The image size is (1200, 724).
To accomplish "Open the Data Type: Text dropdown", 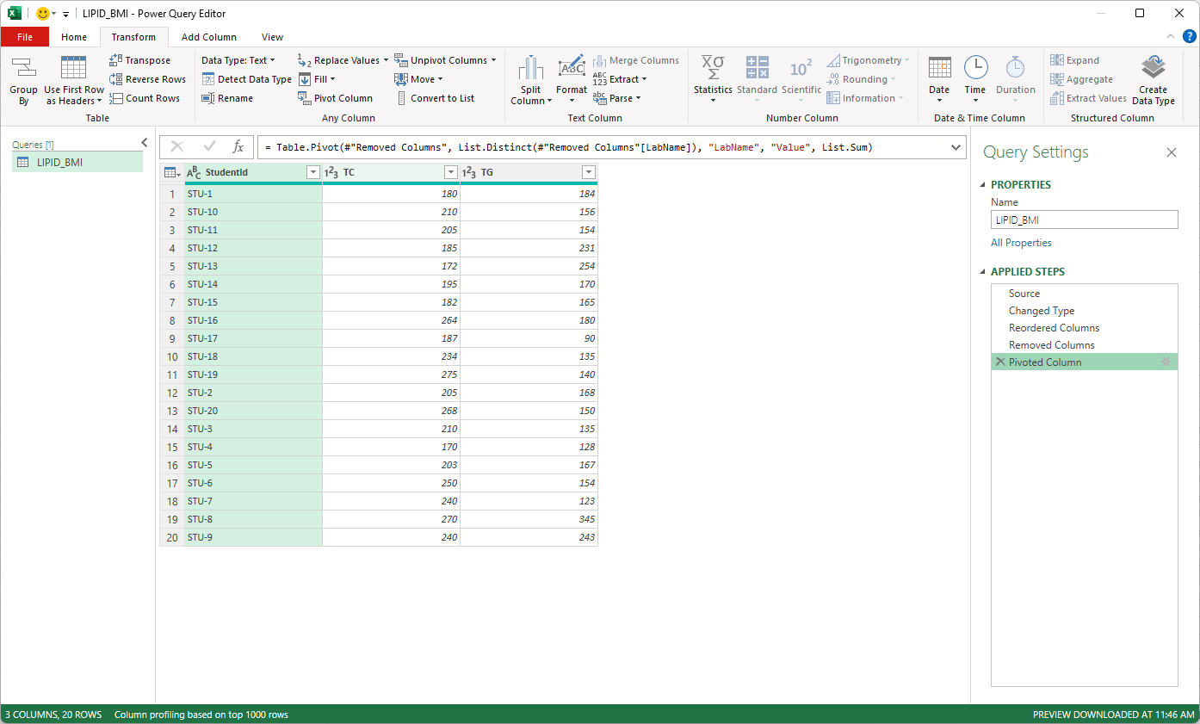I will [x=238, y=60].
